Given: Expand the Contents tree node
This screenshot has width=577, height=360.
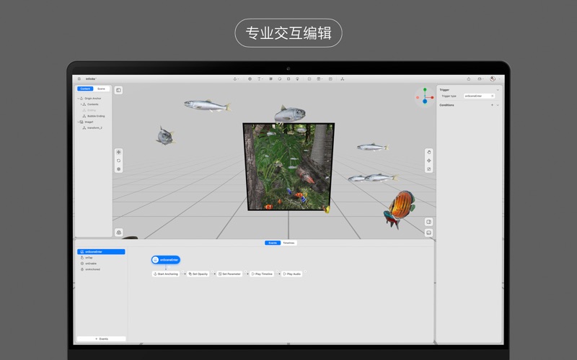Looking at the screenshot, I should (x=82, y=104).
